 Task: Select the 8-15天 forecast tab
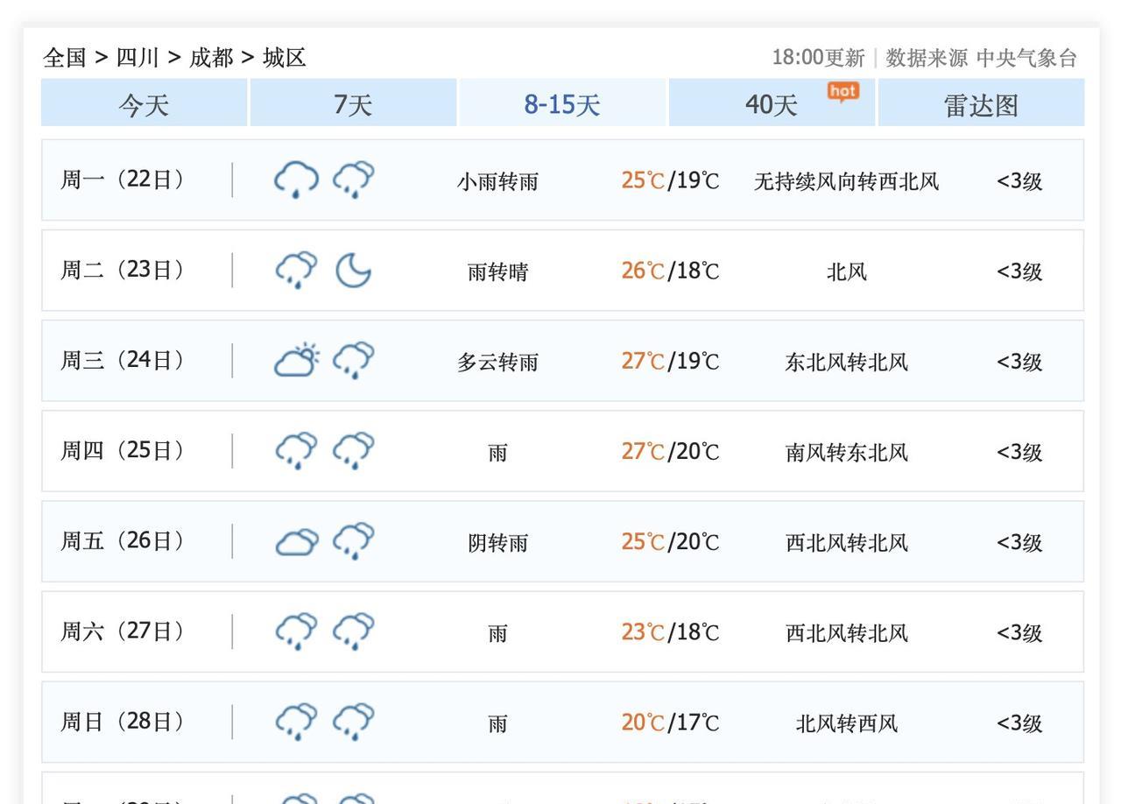coord(562,104)
